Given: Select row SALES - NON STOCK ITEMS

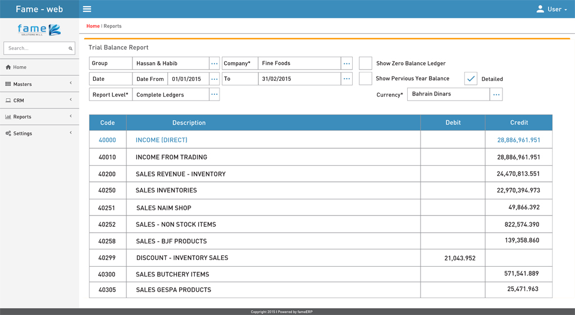Looking at the screenshot, I should coord(321,225).
